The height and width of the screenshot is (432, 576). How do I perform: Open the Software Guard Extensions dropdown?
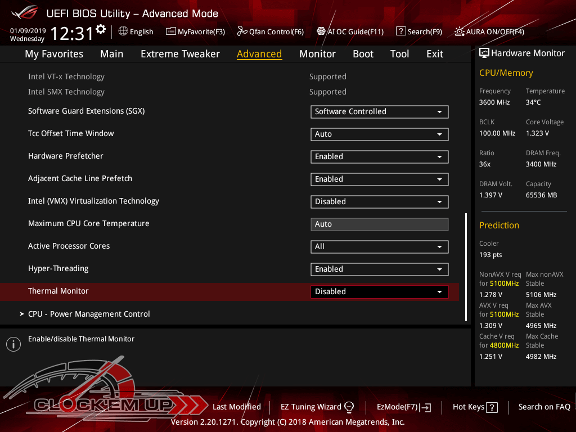tap(380, 112)
